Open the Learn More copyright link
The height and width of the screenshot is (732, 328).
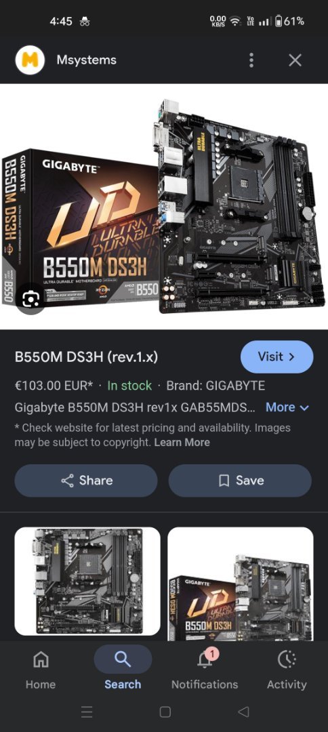tap(182, 443)
